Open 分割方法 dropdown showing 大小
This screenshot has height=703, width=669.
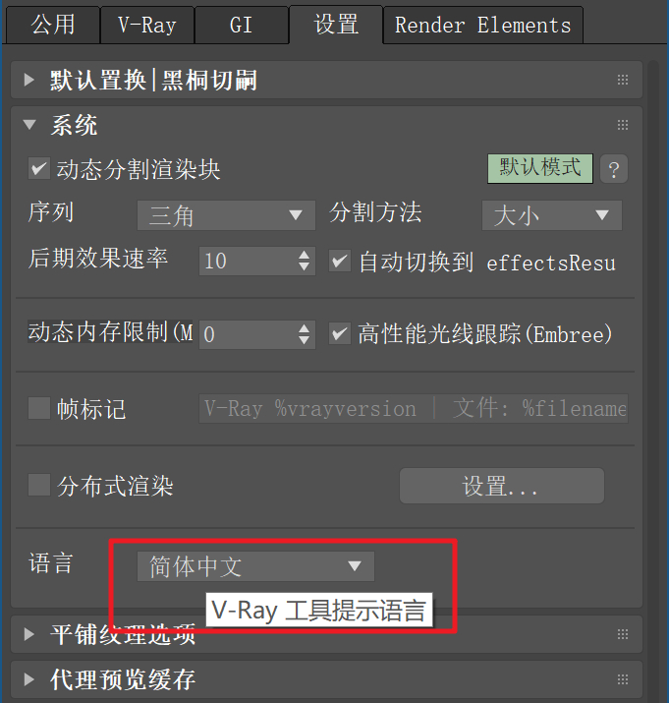[x=551, y=215]
